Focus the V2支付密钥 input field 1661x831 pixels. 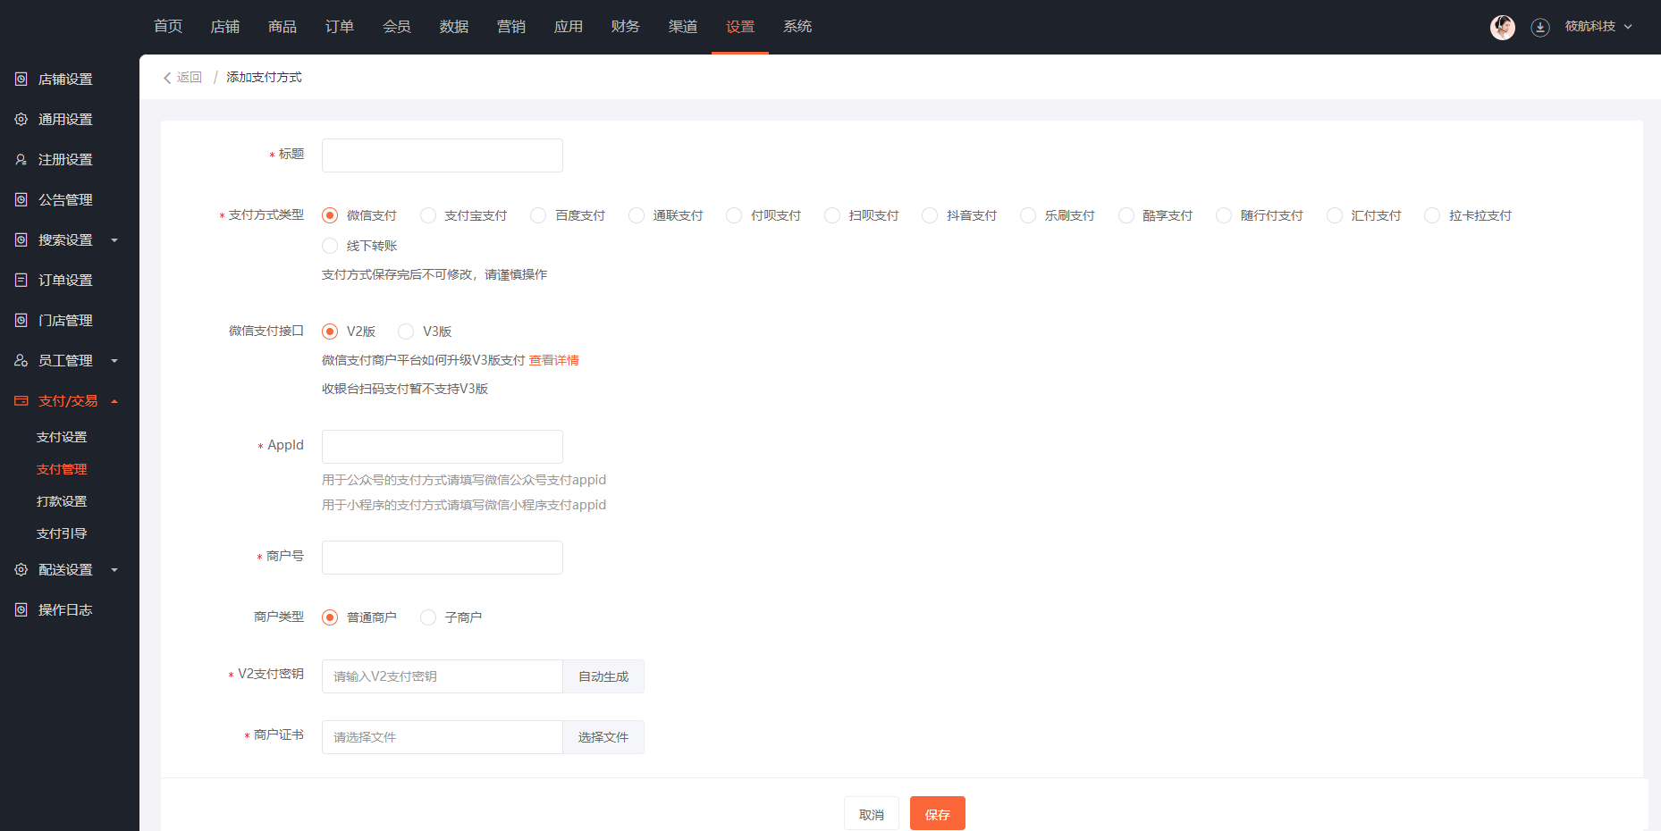click(443, 676)
